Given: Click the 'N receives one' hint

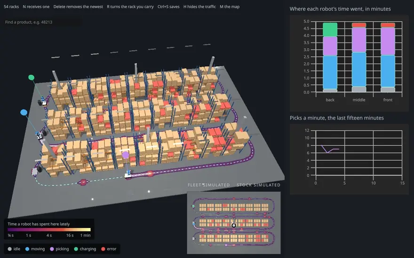Looking at the screenshot, I should [x=36, y=7].
